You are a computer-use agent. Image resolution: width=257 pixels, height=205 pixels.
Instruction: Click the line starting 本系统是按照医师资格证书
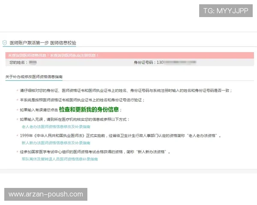click(82, 100)
